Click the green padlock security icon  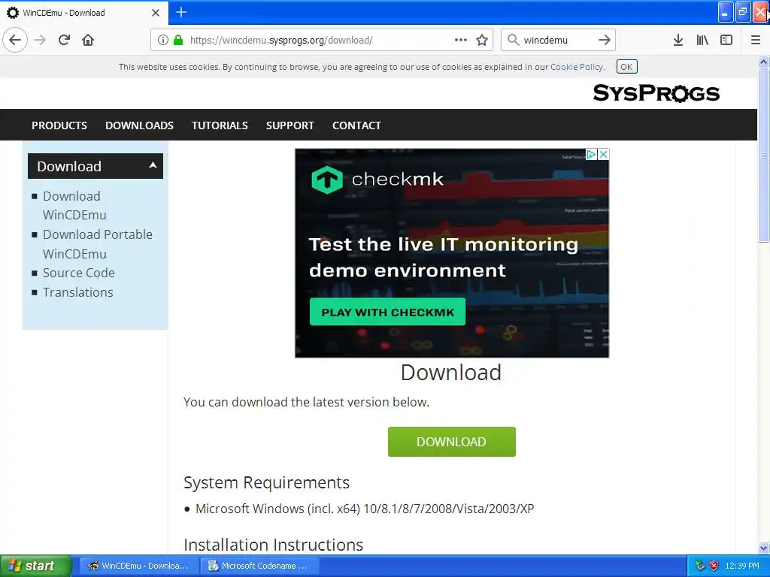pos(178,41)
